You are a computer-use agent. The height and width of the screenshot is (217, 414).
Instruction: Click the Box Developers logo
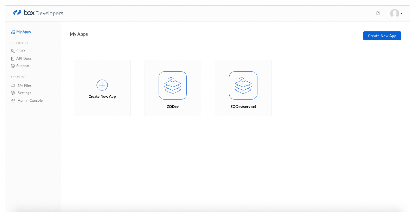[x=38, y=13]
